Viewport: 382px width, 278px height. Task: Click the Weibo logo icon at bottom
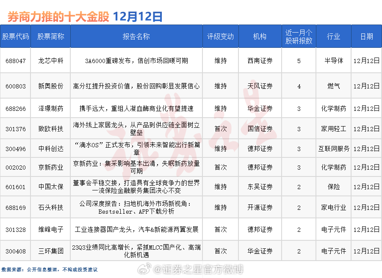point(144,269)
